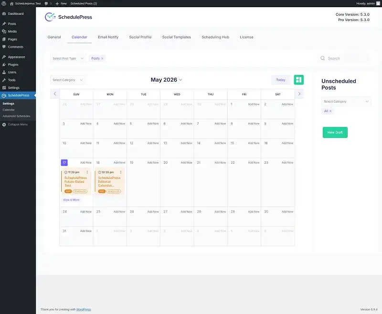
Task: Open Scheduled Posts (2) in admin bar
Action: (x=84, y=3)
